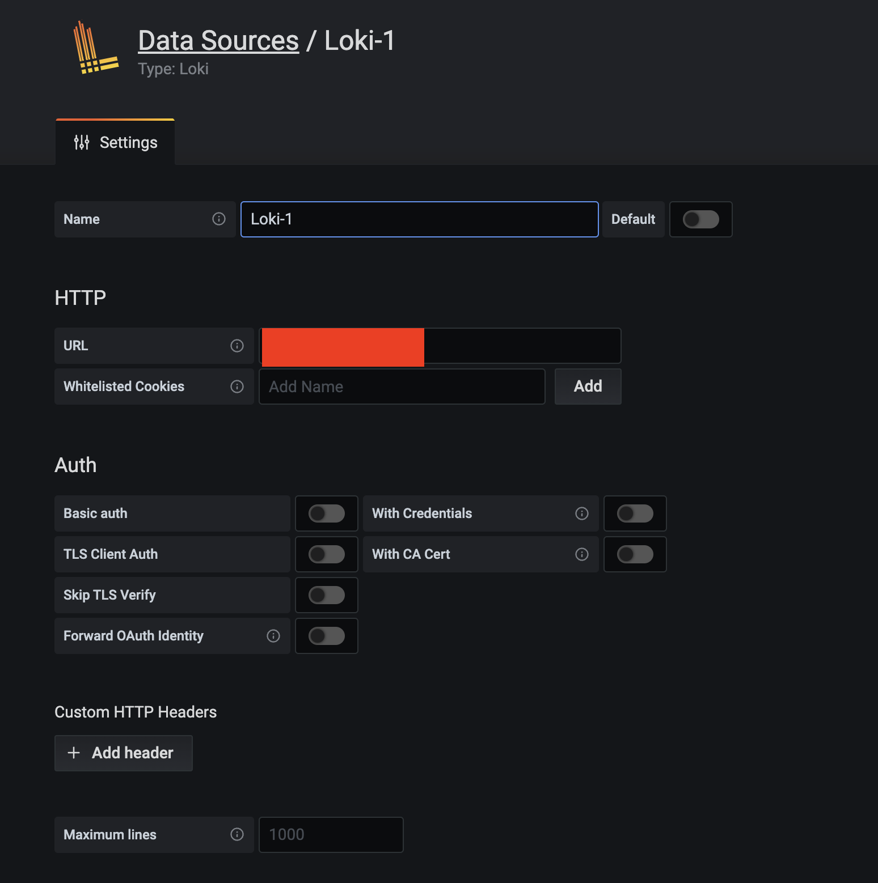
Task: Focus the Name field containing Loki-1
Action: point(420,219)
